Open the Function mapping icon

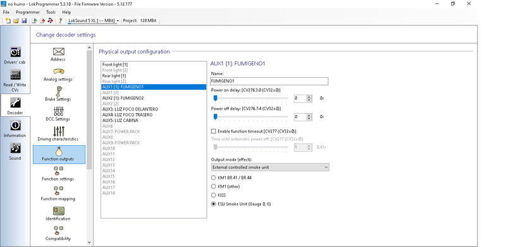[58, 191]
